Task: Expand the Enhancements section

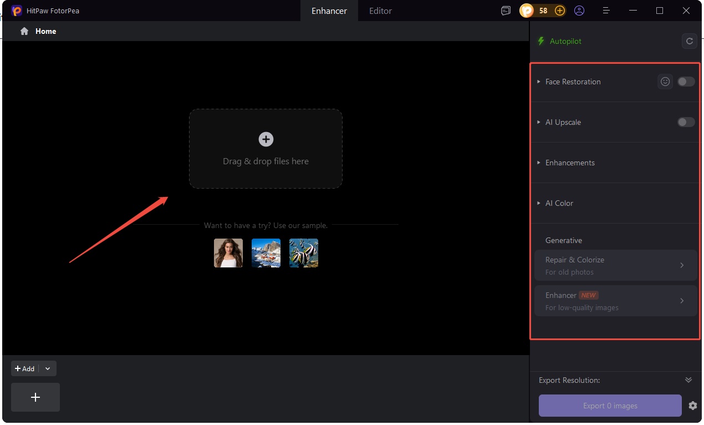Action: click(x=570, y=163)
